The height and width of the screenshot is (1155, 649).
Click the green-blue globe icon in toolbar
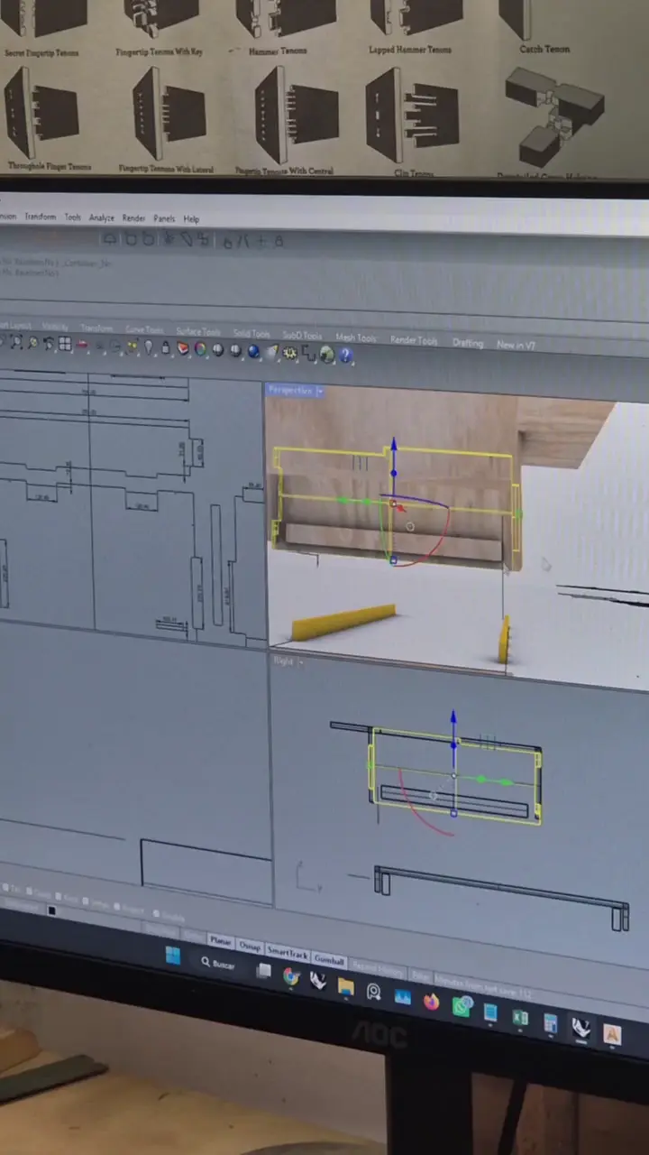[325, 355]
